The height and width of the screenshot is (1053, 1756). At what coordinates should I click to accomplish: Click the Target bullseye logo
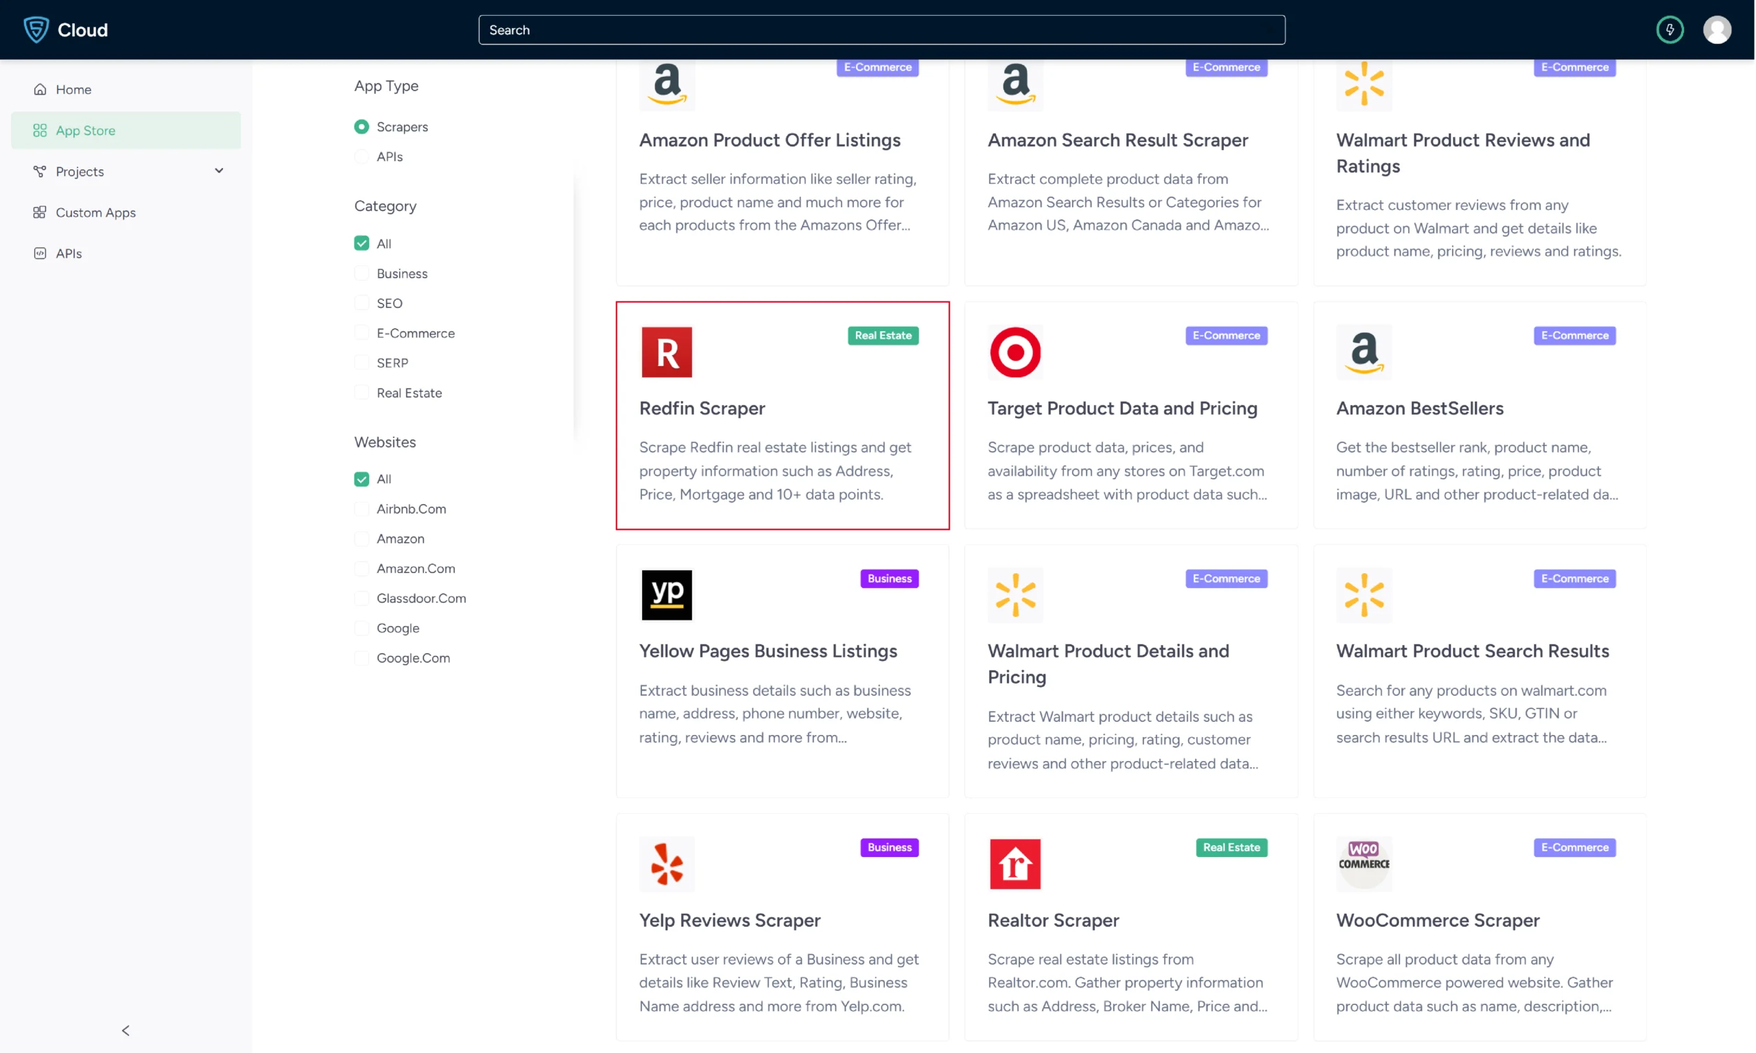tap(1015, 352)
